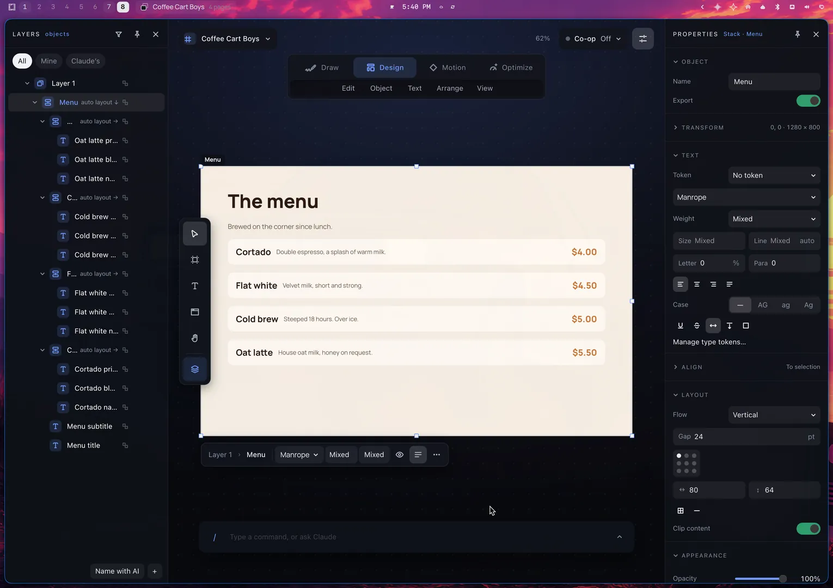Open the Manrope font dropdown in Properties

click(746, 197)
